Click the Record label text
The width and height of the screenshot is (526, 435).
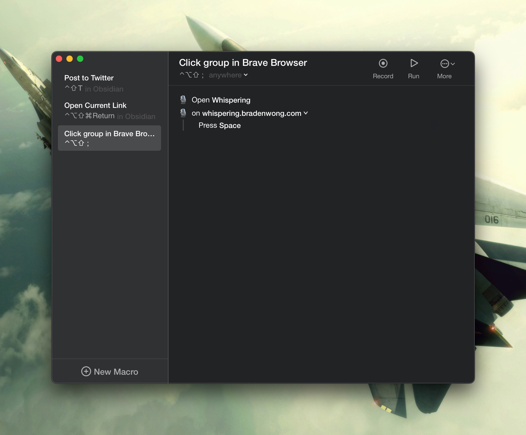[x=383, y=76]
